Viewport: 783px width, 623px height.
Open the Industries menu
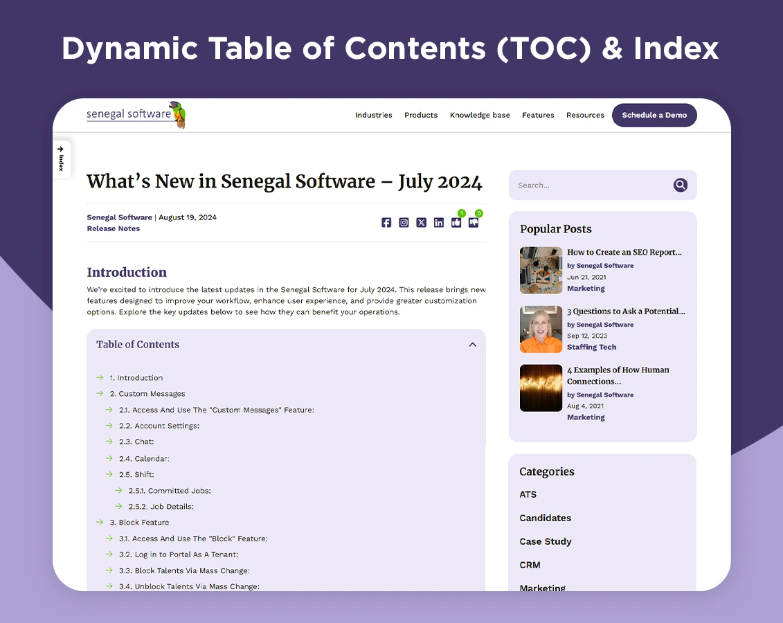coord(374,116)
